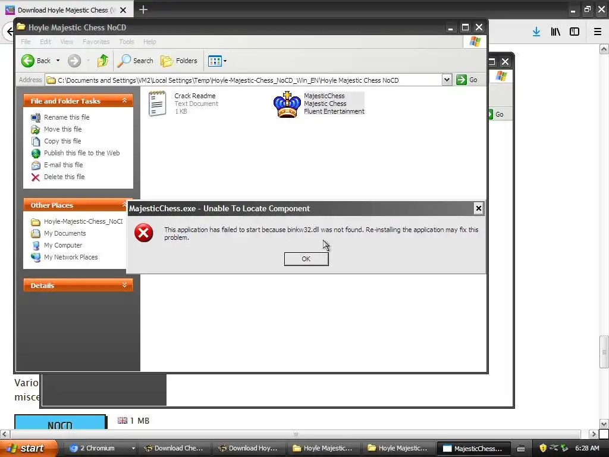Select the Crack Readme text document icon
The image size is (609, 457).
(x=157, y=104)
